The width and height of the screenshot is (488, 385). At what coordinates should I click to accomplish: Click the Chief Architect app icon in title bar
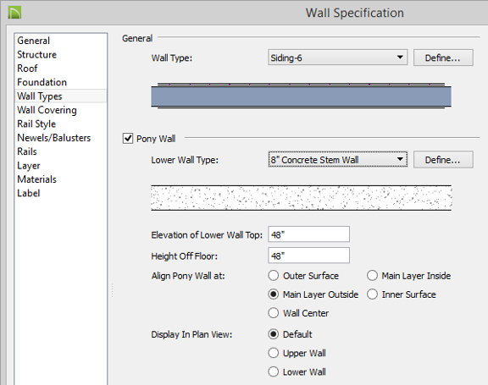pos(14,13)
